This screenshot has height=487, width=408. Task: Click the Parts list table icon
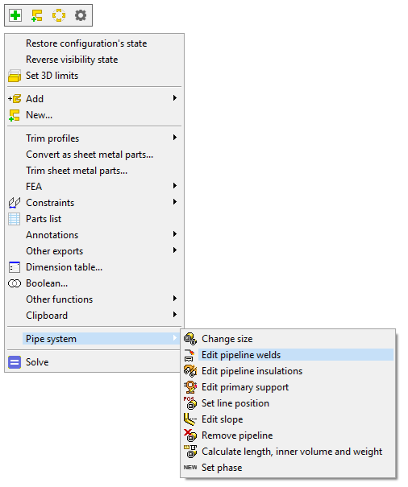click(15, 219)
